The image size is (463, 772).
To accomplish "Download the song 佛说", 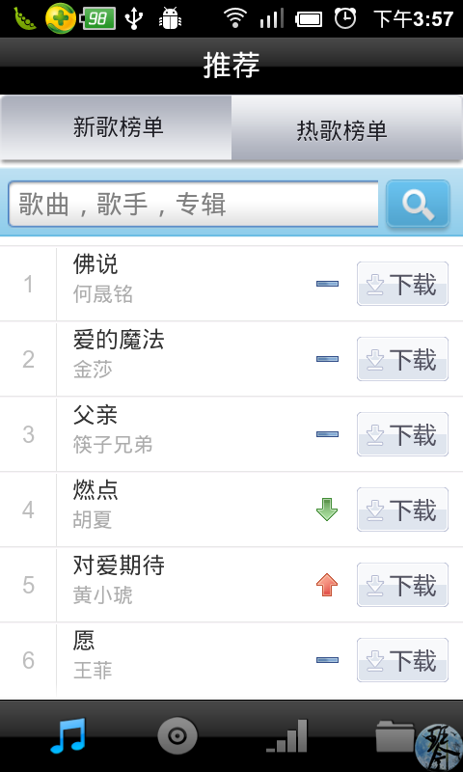I will pyautogui.click(x=402, y=284).
